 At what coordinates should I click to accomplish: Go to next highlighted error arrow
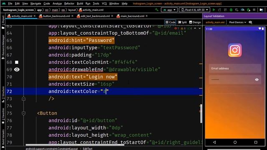(x=199, y=28)
